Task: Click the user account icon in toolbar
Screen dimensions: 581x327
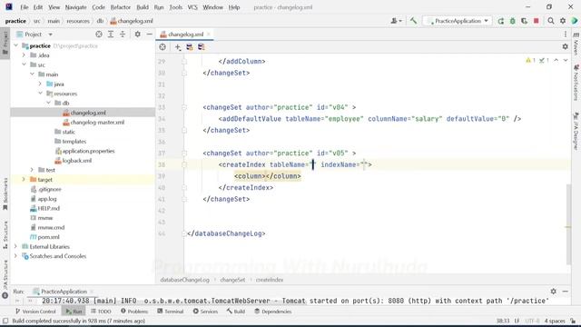Action: [396, 21]
